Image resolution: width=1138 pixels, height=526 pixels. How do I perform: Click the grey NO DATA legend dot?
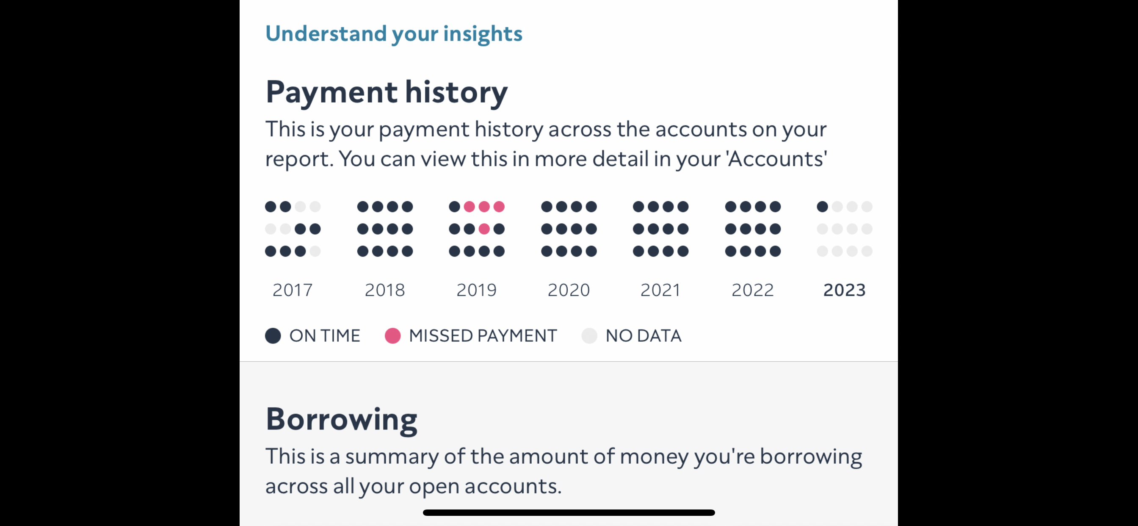point(589,335)
